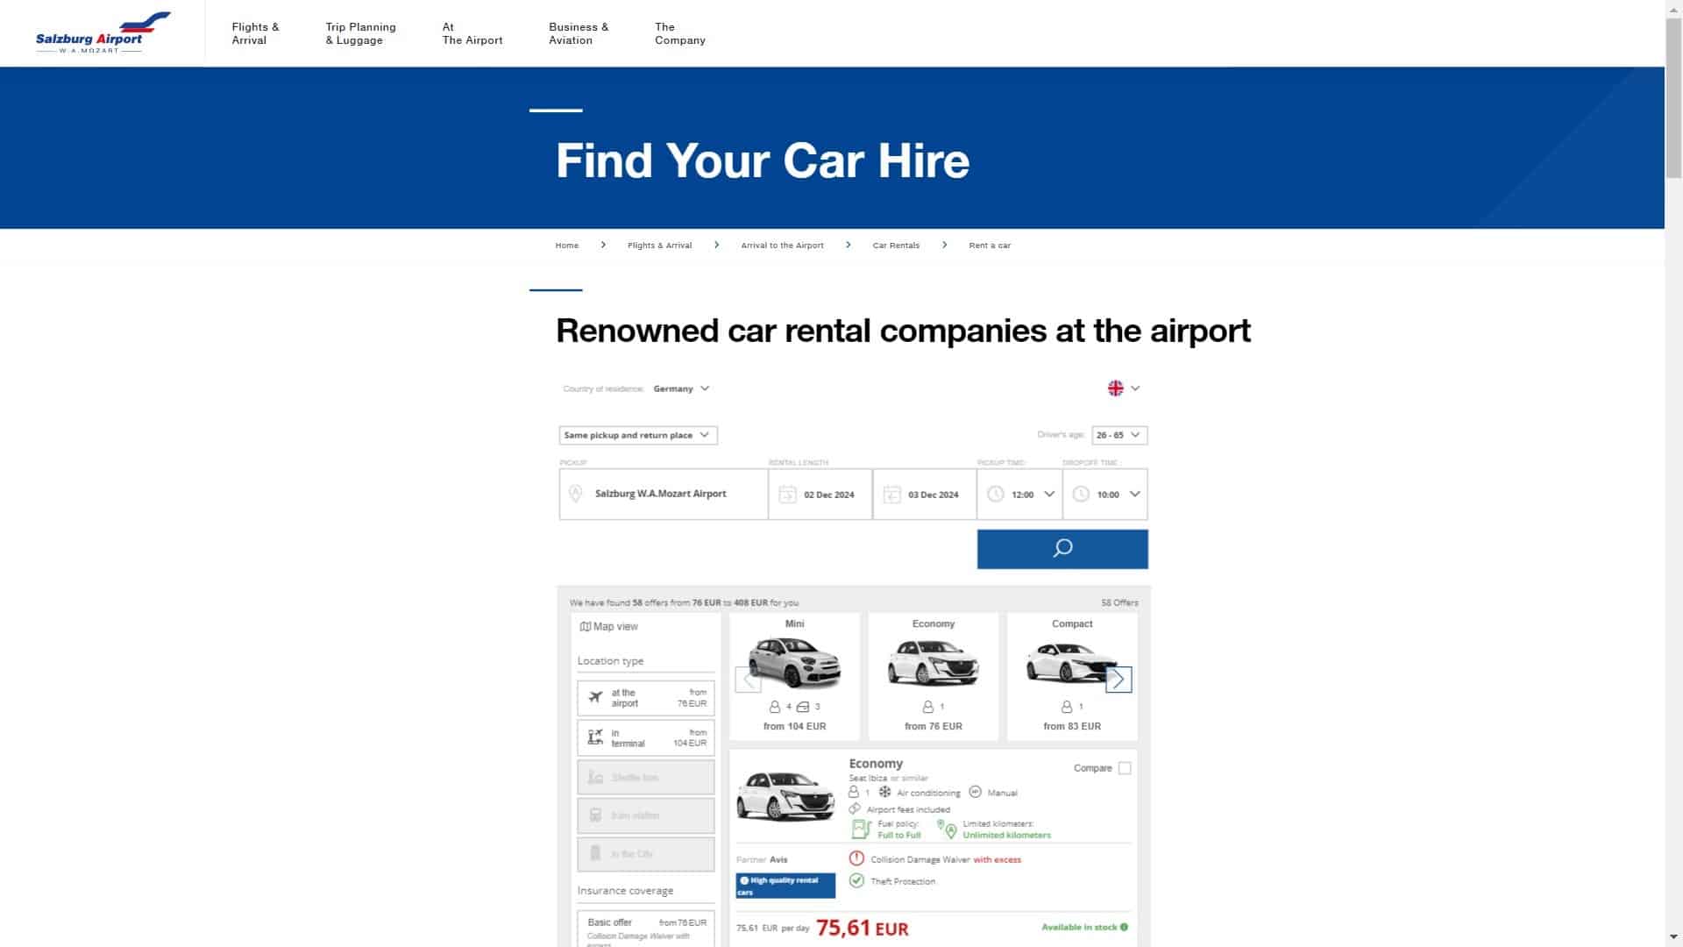
Task: Show next car category carousel arrow
Action: click(1118, 680)
